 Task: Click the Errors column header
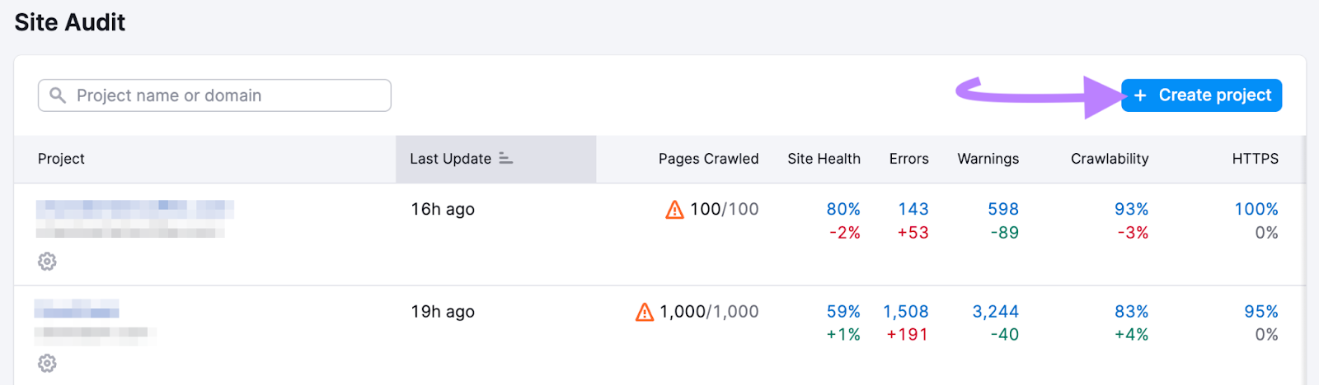coord(908,159)
